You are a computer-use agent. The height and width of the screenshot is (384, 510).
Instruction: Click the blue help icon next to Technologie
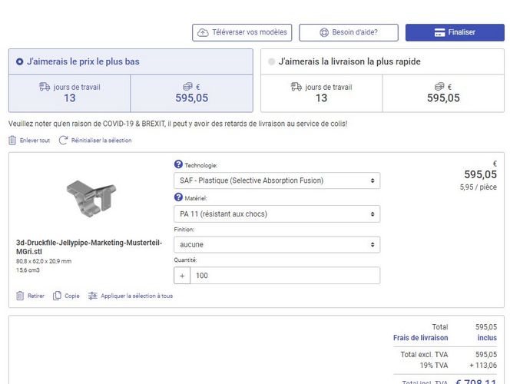[178, 164]
